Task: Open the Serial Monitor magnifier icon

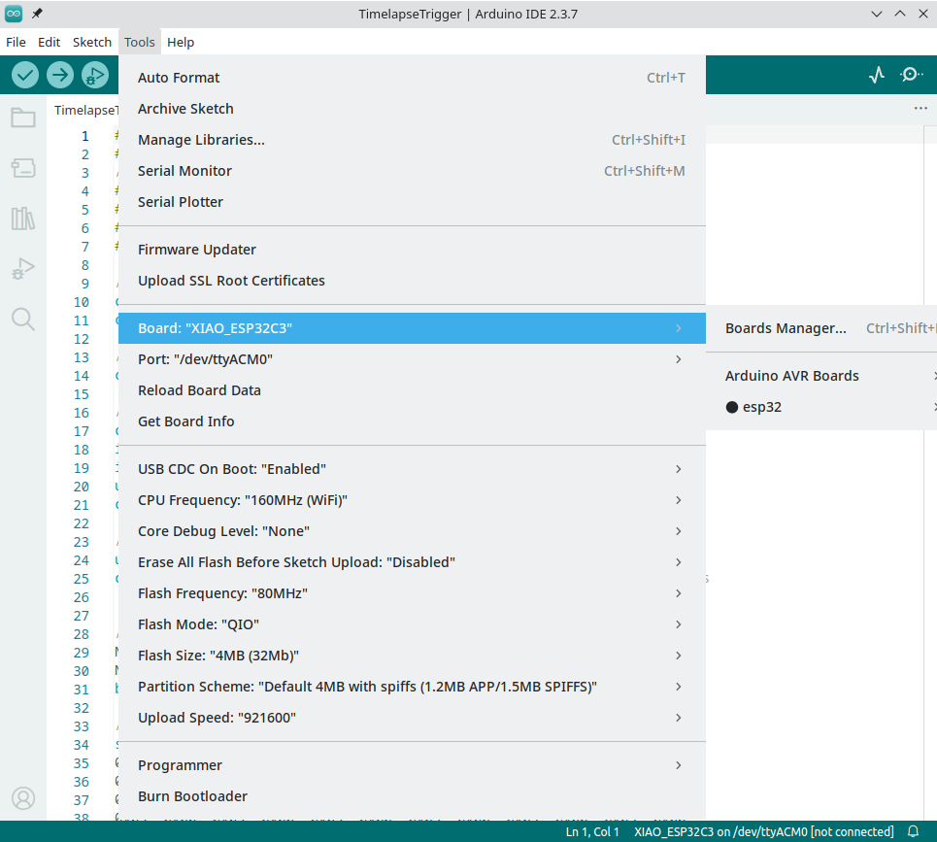Action: (911, 75)
